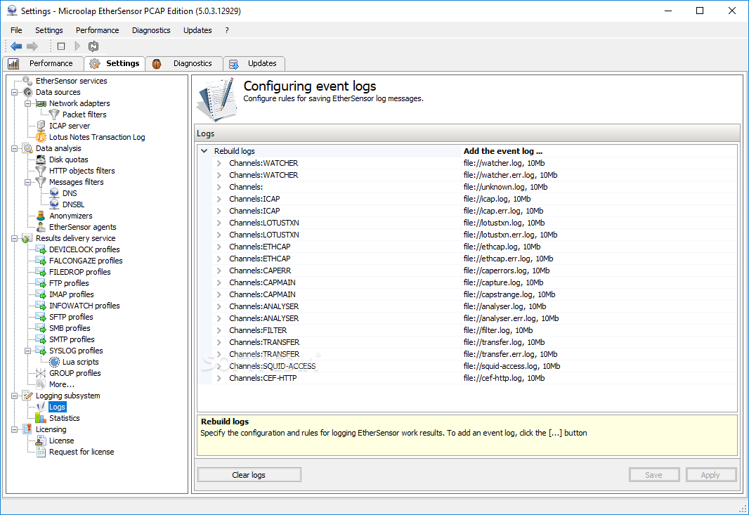Click the Apply button
749x515 pixels.
pyautogui.click(x=710, y=475)
